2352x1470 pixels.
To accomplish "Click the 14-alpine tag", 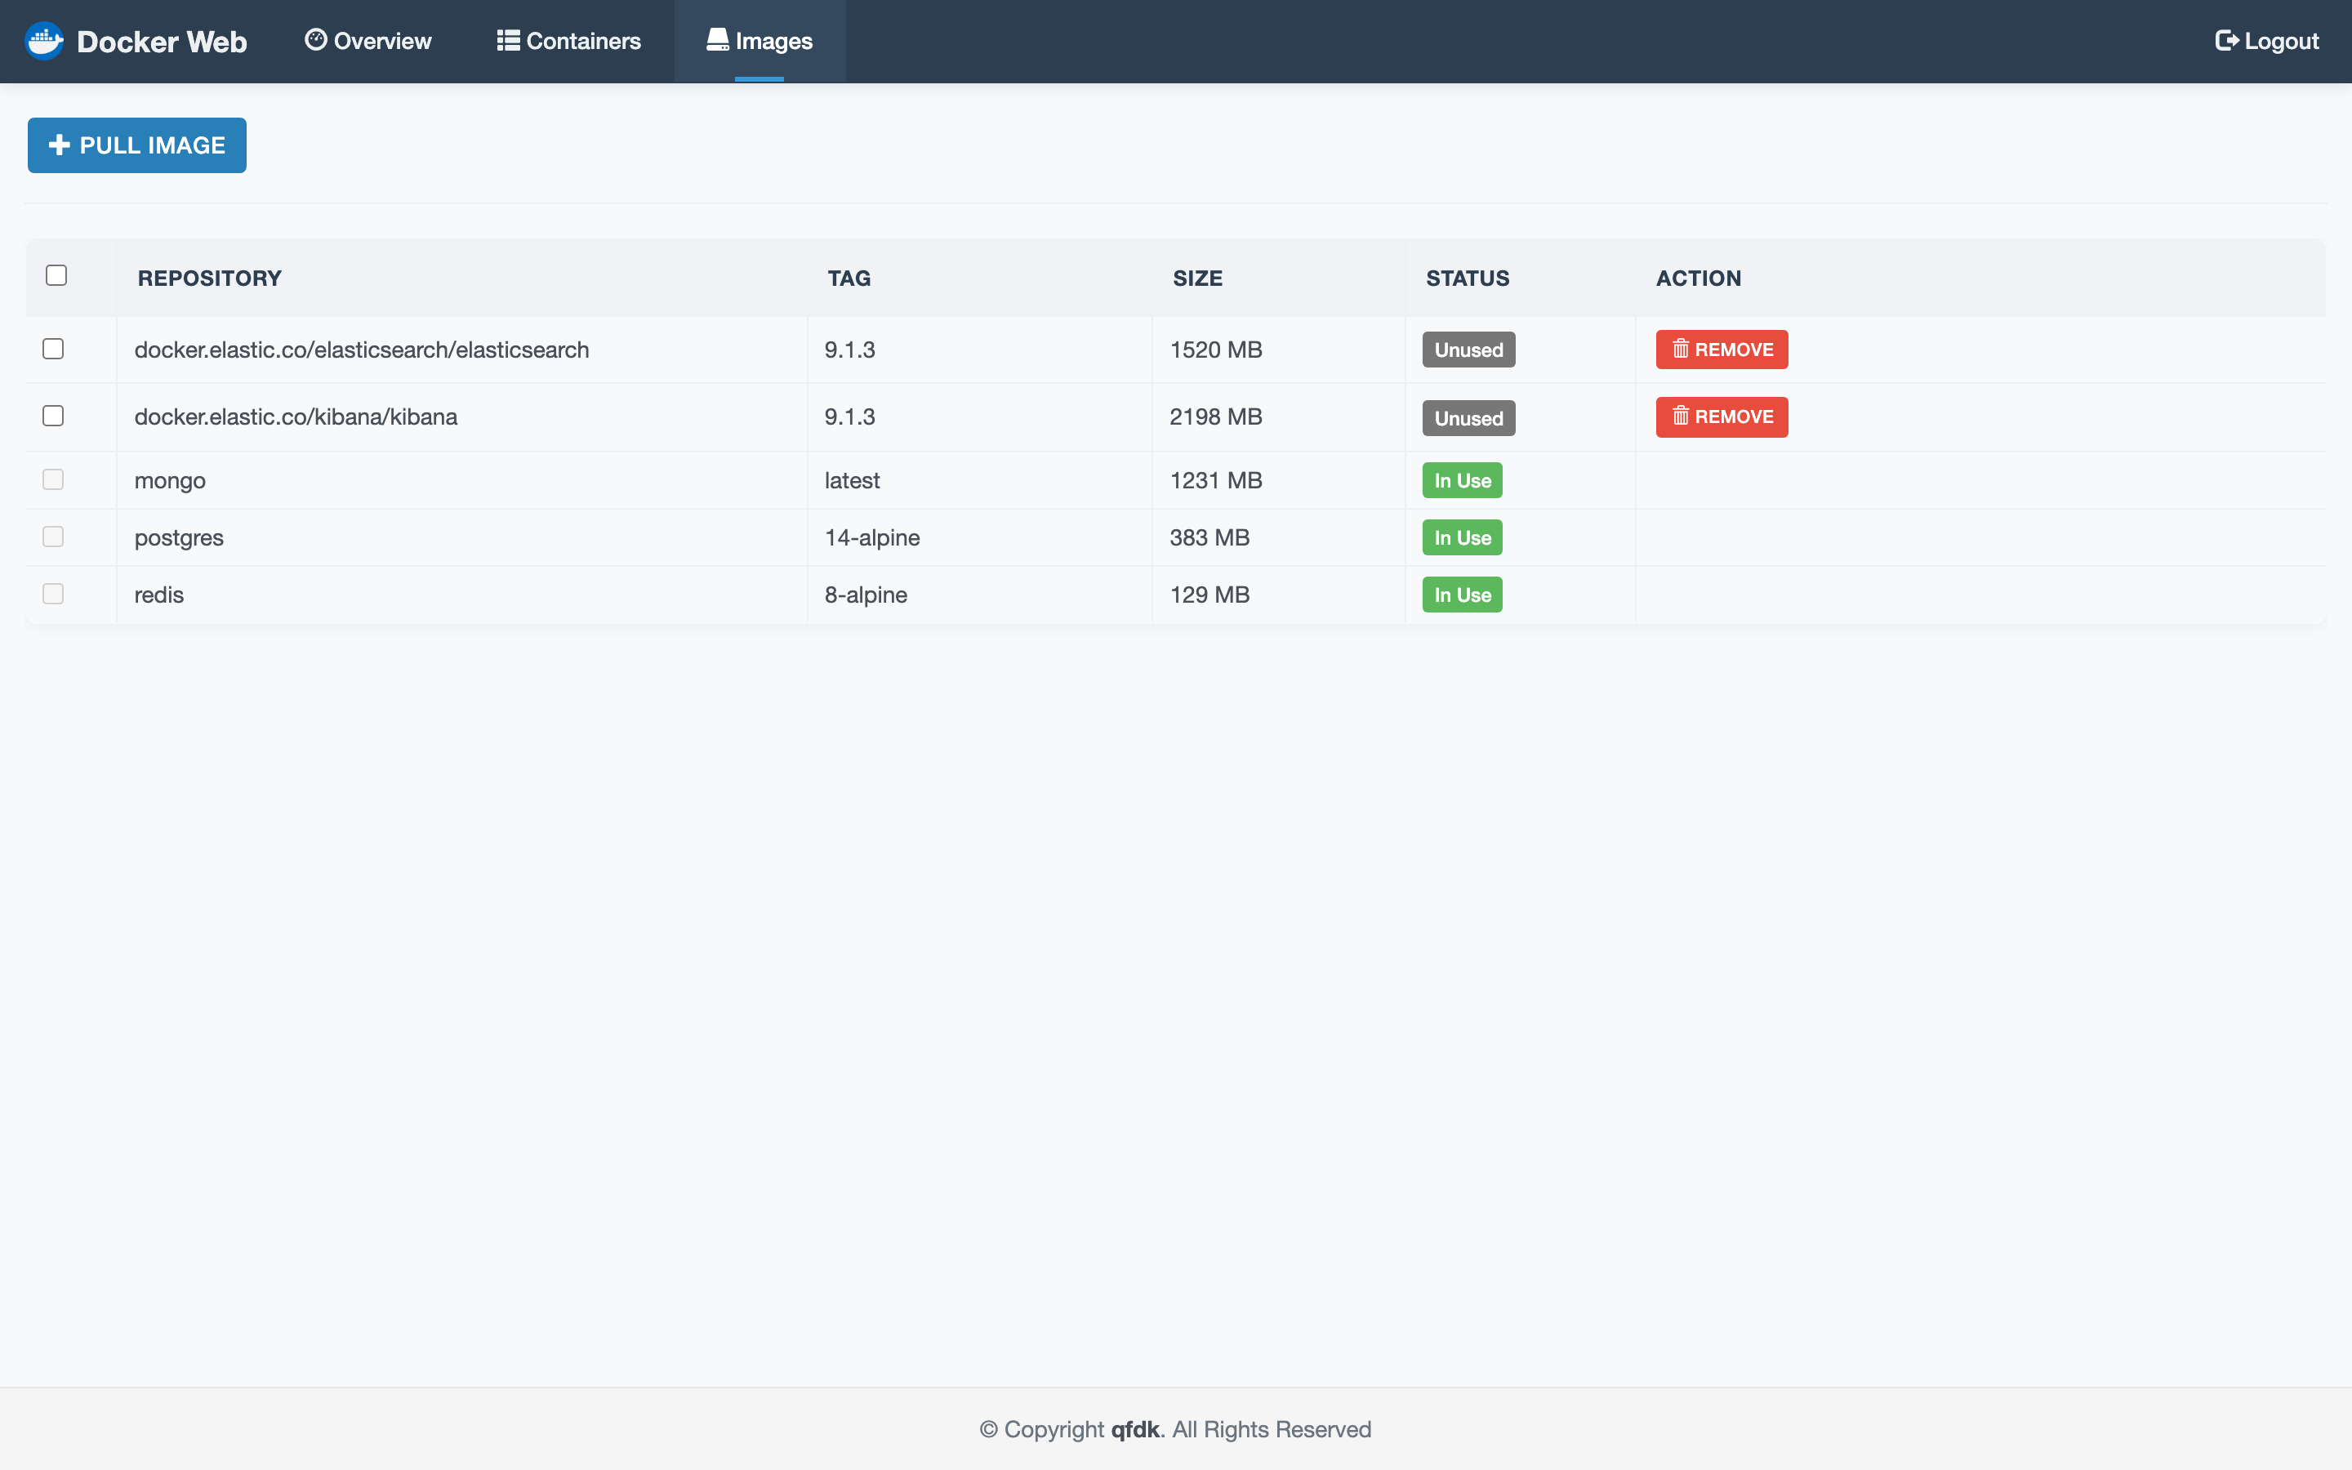I will (x=872, y=537).
